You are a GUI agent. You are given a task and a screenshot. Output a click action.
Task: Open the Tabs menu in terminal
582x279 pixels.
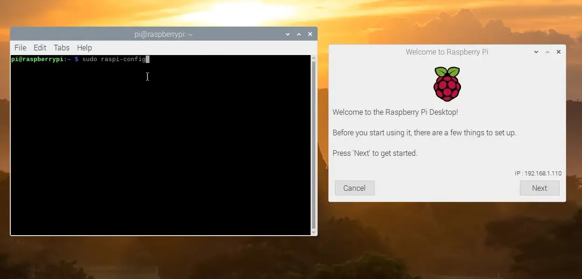[61, 48]
